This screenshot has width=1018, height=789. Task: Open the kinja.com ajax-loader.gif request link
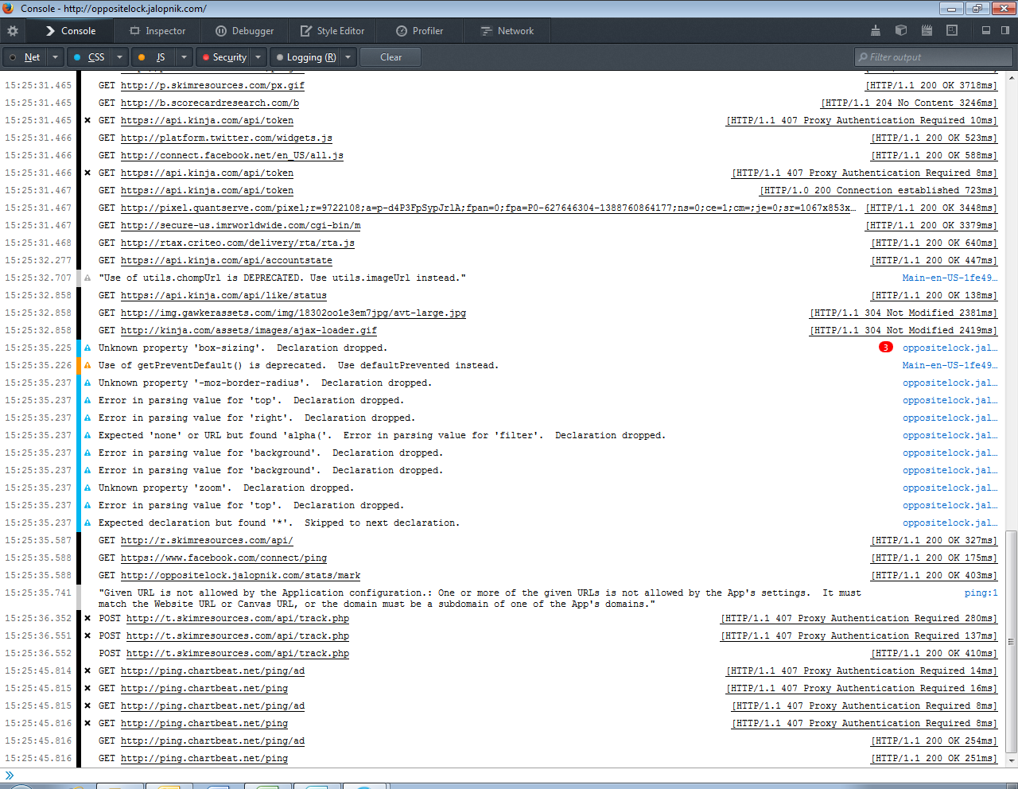pyautogui.click(x=249, y=330)
